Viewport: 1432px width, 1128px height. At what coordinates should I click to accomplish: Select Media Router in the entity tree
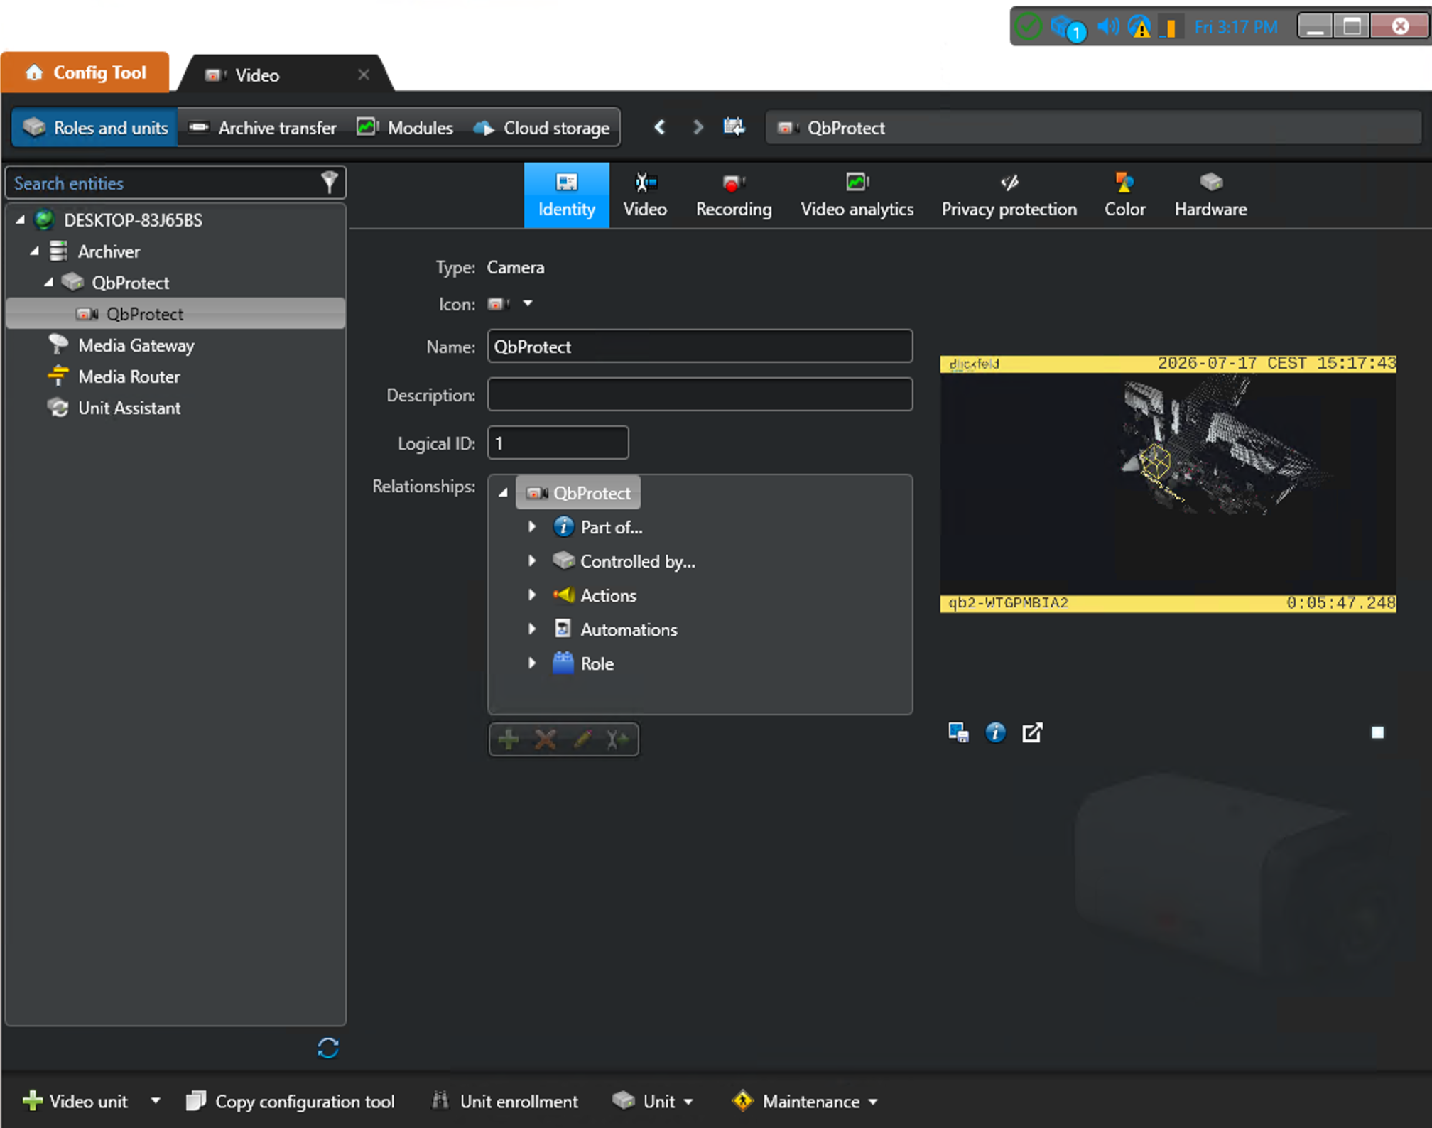(x=129, y=376)
